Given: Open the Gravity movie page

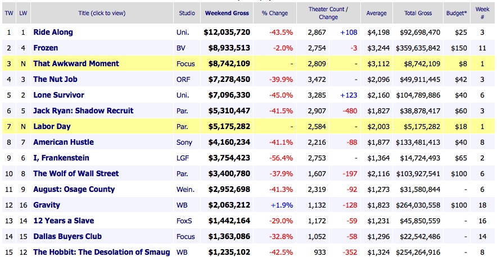Looking at the screenshot, I should pos(47,205).
